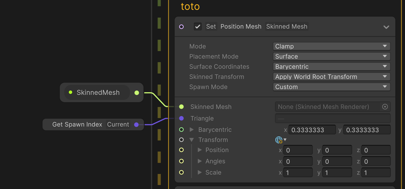Click the SkinnedMesh node output port

[x=137, y=93]
